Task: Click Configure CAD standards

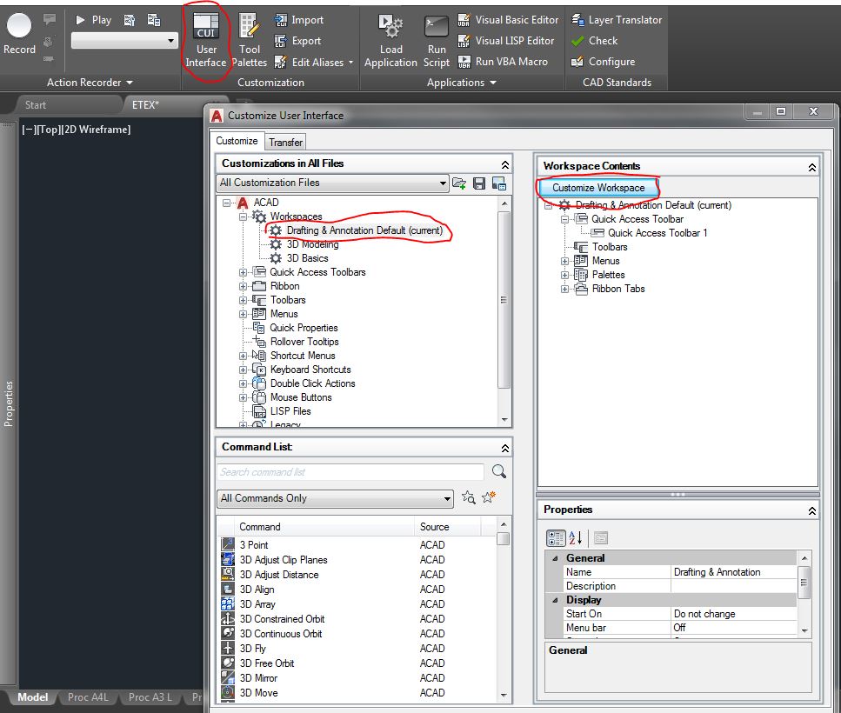Action: tap(603, 62)
